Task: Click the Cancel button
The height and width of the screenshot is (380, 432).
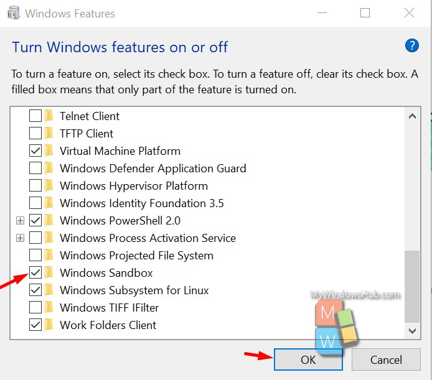Action: point(386,359)
